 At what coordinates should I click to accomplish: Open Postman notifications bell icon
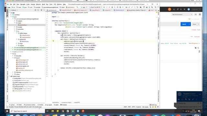point(181,9)
